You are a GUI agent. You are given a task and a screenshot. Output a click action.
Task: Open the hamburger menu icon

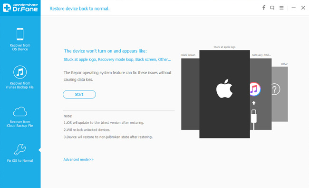click(281, 8)
